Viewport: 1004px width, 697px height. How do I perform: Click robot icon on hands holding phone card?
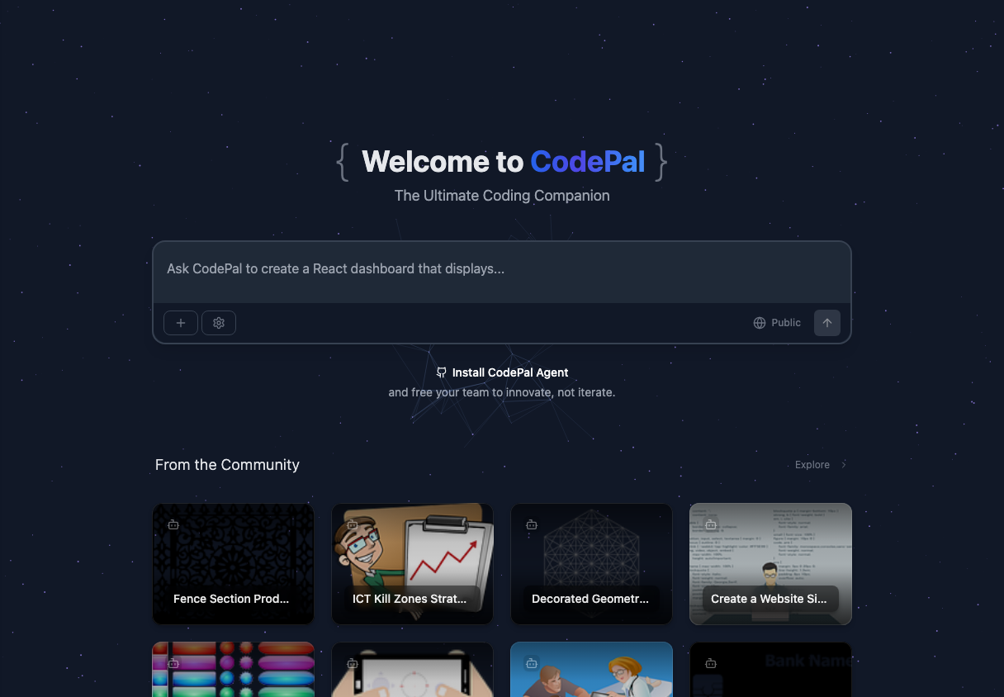click(x=353, y=663)
